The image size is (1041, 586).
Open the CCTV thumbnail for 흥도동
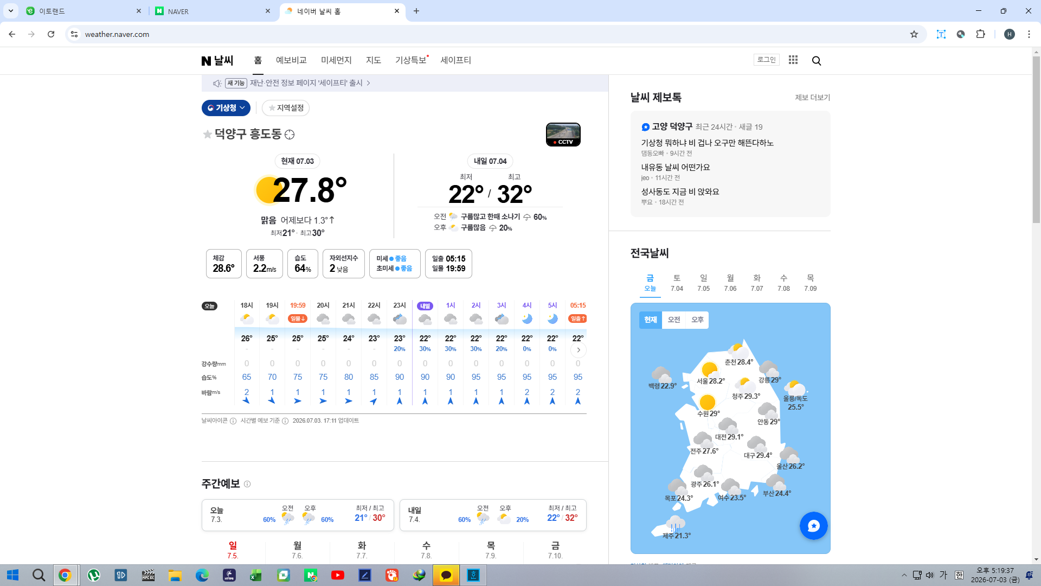pyautogui.click(x=563, y=135)
